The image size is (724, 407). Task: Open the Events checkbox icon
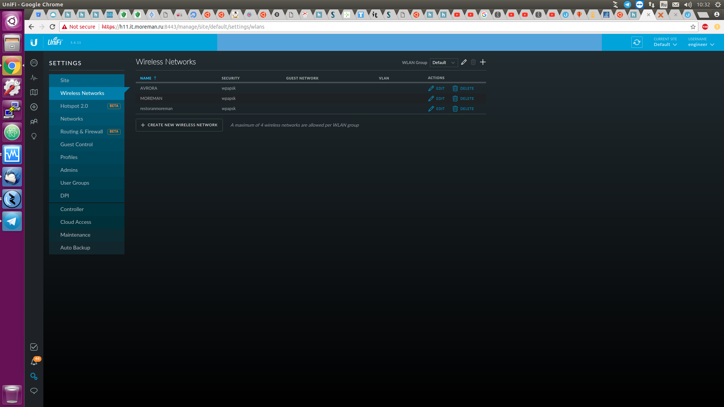click(x=34, y=347)
